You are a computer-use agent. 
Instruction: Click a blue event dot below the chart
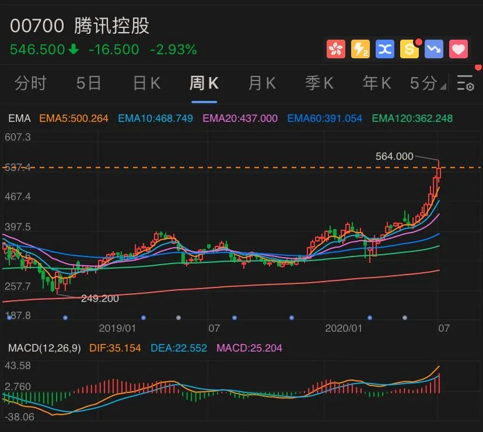[x=64, y=318]
